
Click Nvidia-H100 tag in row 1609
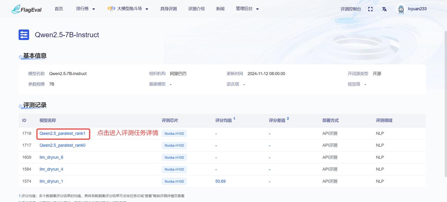[174, 157]
